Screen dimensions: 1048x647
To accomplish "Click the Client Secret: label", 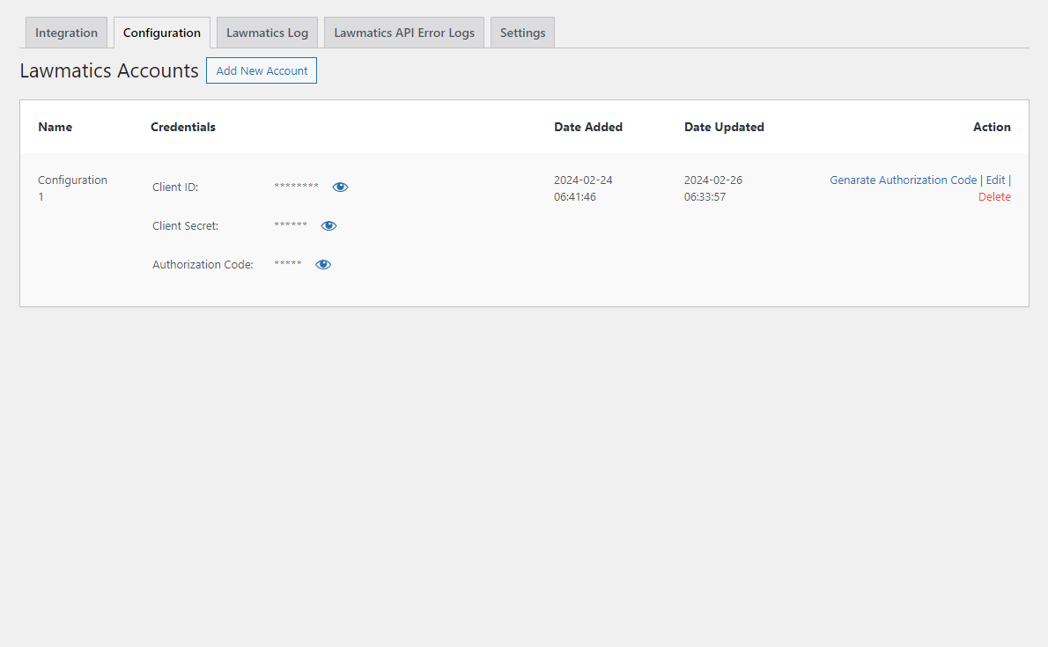I will (x=185, y=226).
